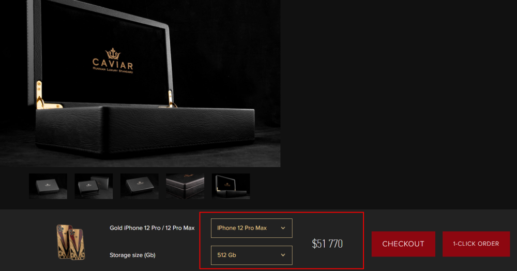517x271 pixels.
Task: Click the CAVIAR logo text inside box lid
Action: pyautogui.click(x=113, y=64)
